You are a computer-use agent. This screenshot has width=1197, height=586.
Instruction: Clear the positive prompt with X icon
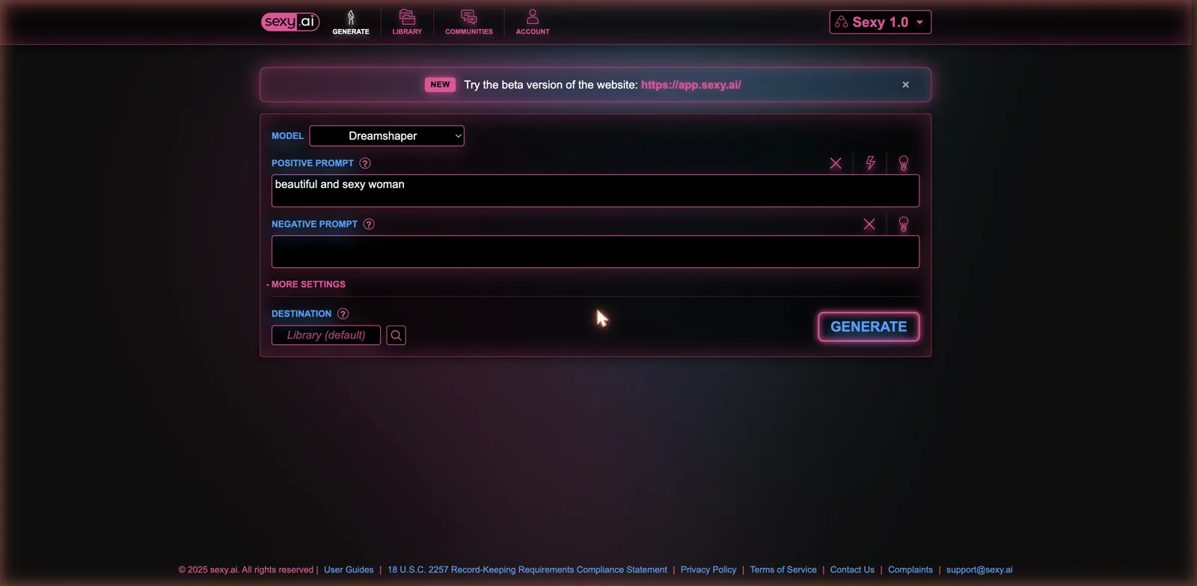(836, 163)
